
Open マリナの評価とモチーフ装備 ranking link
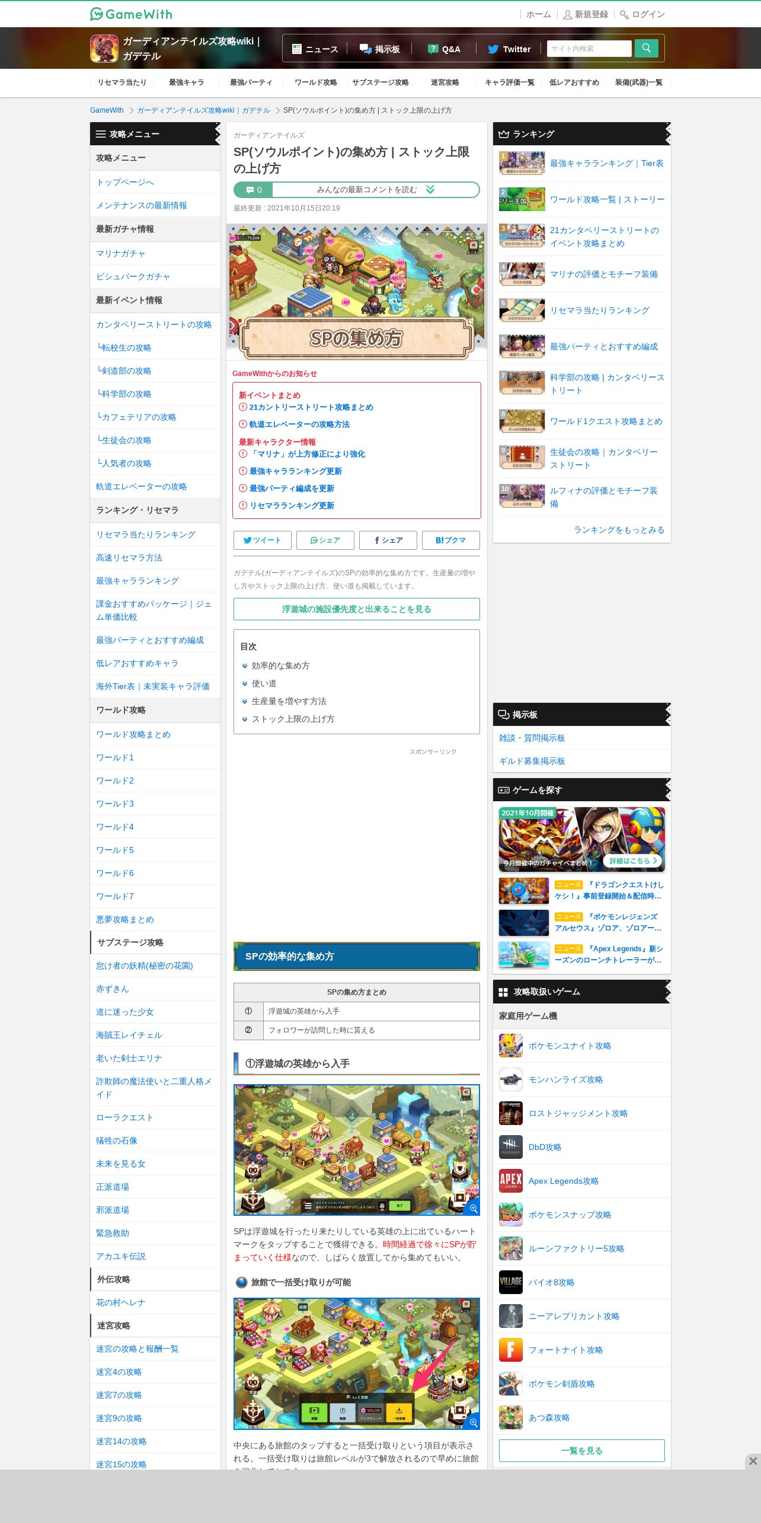[603, 274]
